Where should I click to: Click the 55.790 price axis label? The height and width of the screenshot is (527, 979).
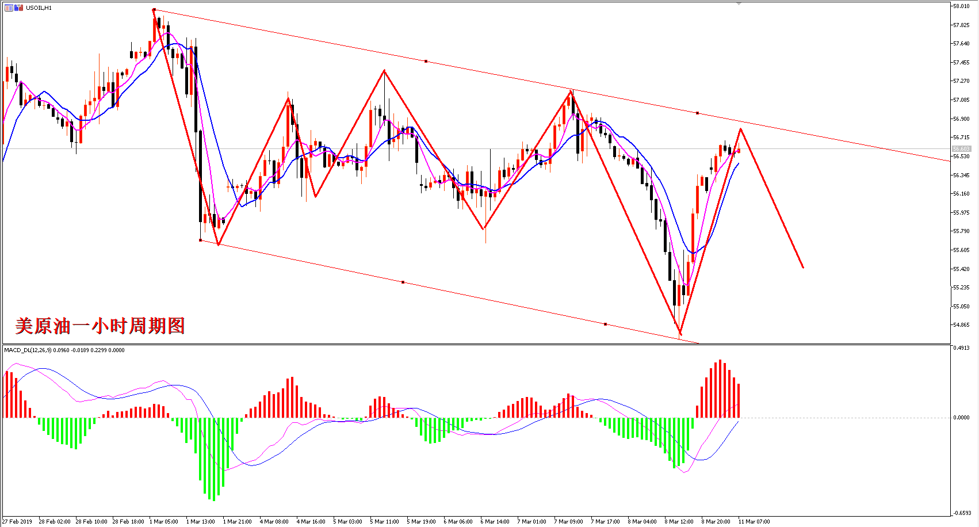pos(961,231)
